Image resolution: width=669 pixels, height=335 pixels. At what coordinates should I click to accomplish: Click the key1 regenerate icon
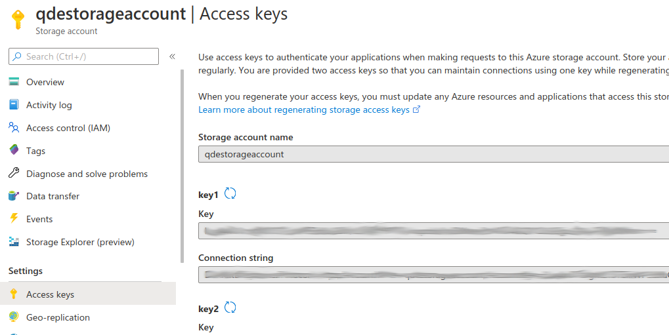(230, 193)
